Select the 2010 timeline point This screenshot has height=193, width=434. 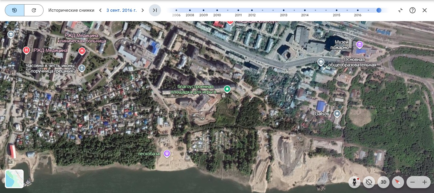(217, 10)
